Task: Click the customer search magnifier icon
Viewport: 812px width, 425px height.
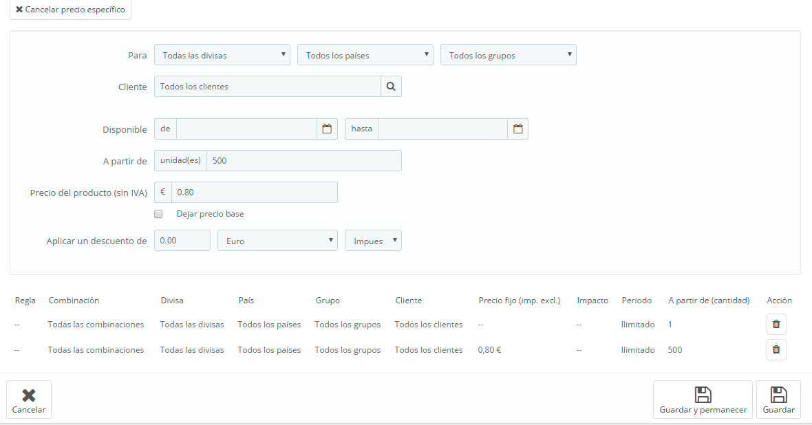Action: 391,87
